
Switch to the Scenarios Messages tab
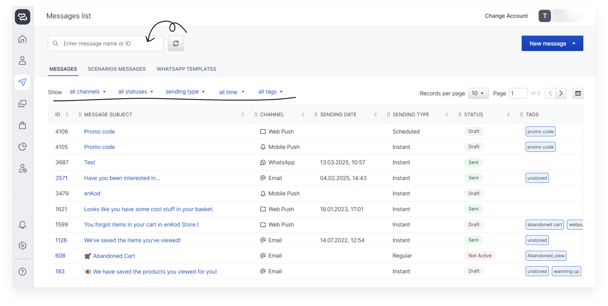[x=117, y=69]
